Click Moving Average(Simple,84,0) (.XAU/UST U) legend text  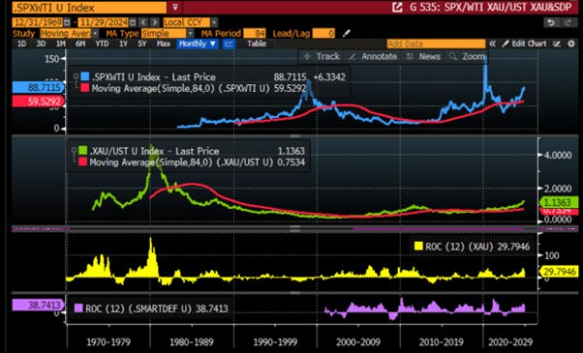tap(197, 162)
